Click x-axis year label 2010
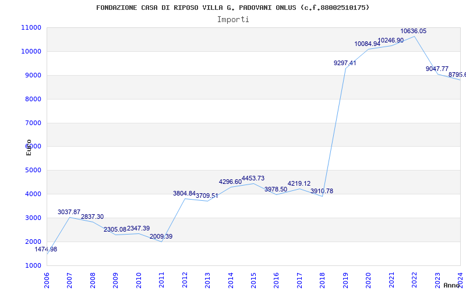466x291 pixels. 139,280
